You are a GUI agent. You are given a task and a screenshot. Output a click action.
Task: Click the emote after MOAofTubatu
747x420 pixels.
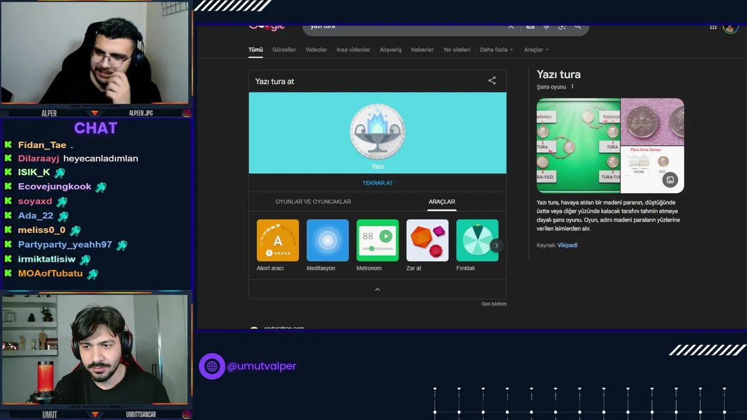pos(92,274)
